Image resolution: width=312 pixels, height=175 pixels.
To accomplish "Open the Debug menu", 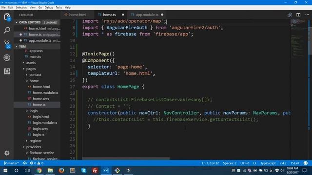I will [x=49, y=8].
